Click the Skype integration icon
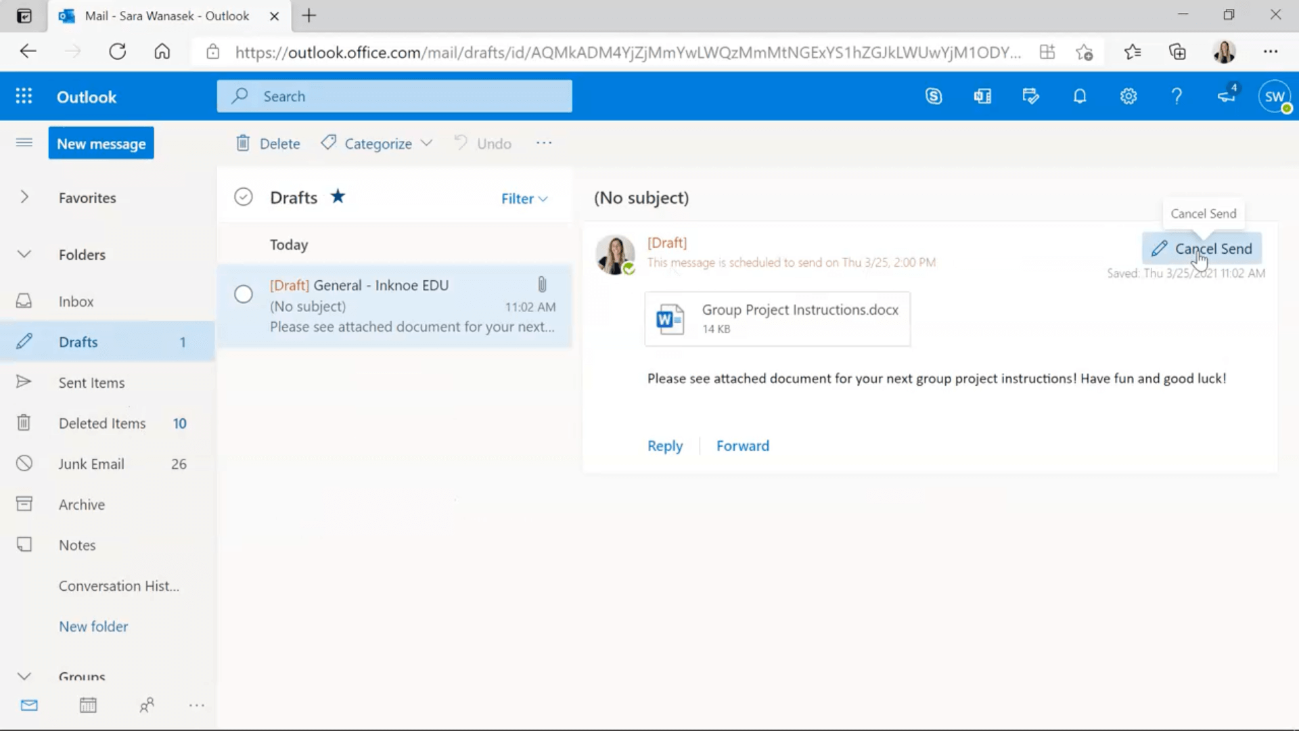Image resolution: width=1299 pixels, height=731 pixels. [933, 96]
